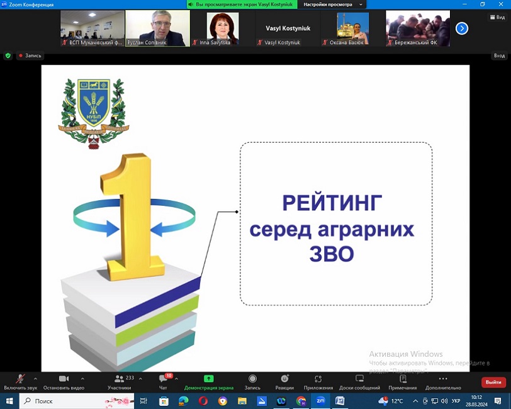Open Google Chrome from the taskbar
The height and width of the screenshot is (409, 511).
(301, 401)
